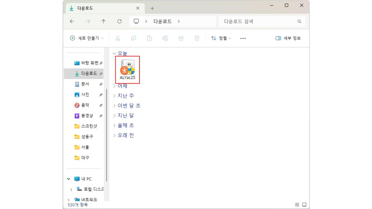Unpin 바탕 화면 via its pin icon

coord(101,63)
